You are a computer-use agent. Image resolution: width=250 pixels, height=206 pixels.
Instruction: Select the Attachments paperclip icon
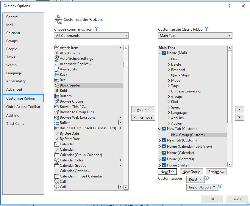click(x=57, y=53)
